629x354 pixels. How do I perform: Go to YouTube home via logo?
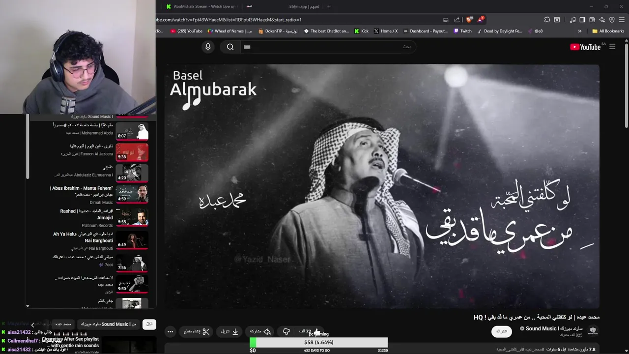click(x=585, y=47)
